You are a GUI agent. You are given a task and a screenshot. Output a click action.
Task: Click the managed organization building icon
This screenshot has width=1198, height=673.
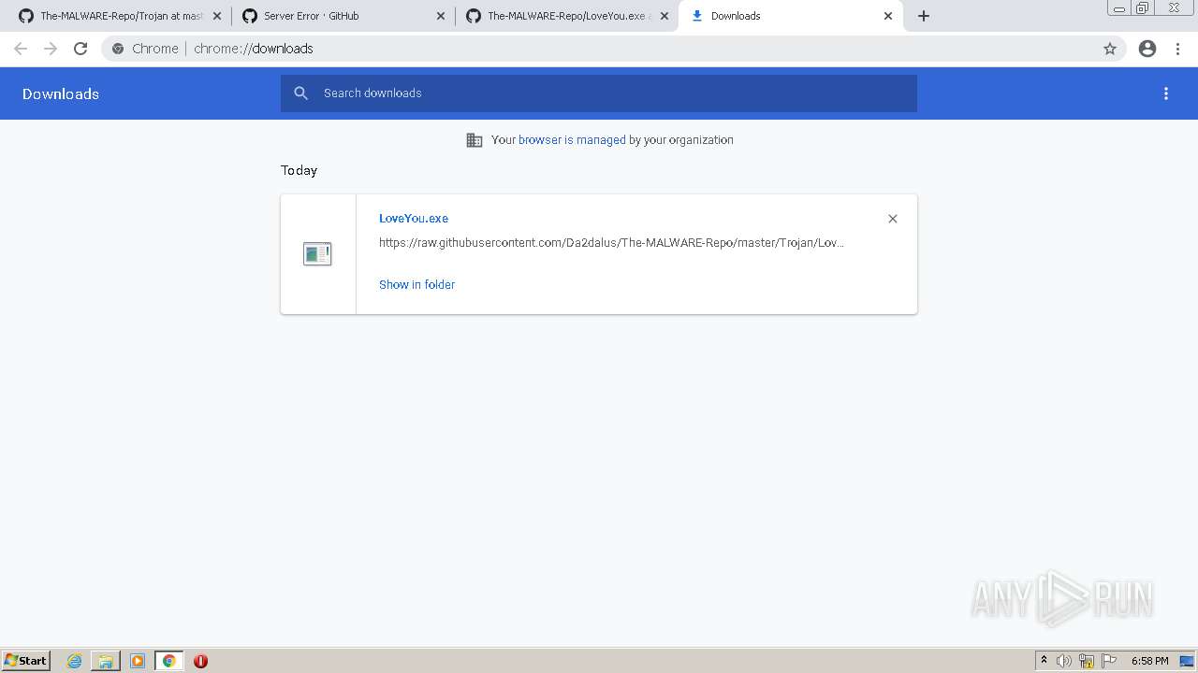click(475, 140)
